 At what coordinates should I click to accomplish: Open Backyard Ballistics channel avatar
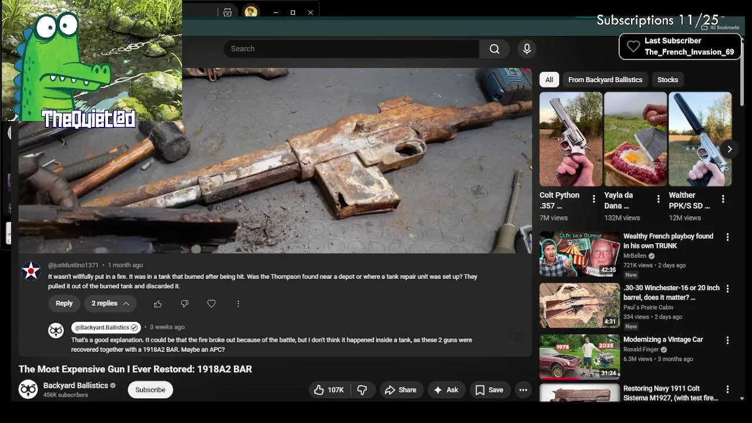click(x=28, y=390)
